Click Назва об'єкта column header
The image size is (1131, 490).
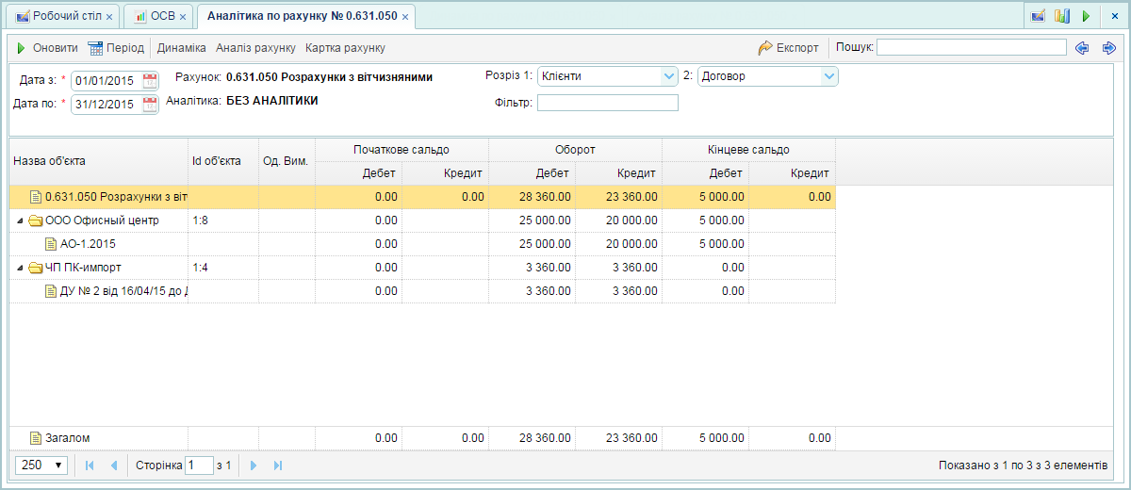[x=99, y=161]
